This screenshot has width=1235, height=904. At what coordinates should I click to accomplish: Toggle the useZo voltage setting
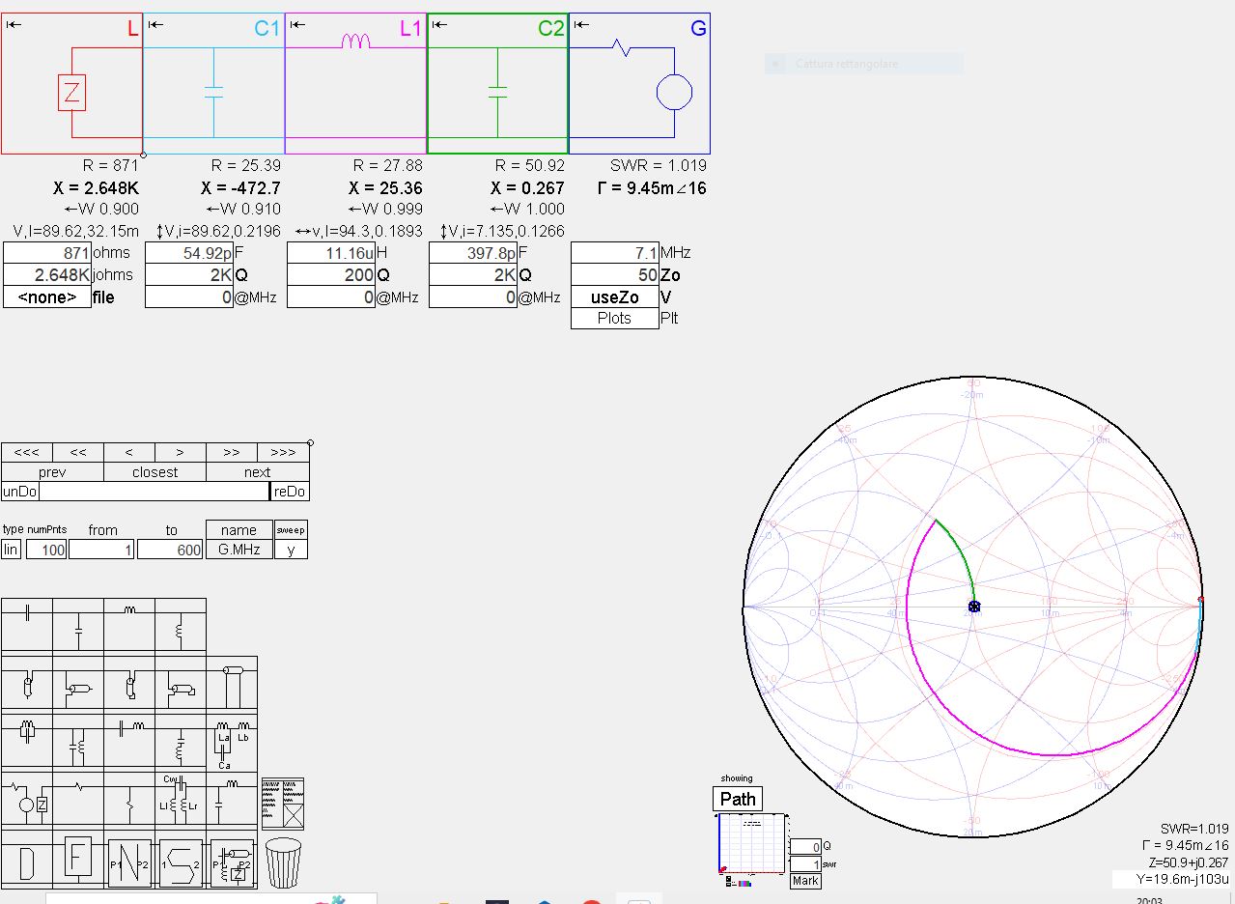(615, 297)
